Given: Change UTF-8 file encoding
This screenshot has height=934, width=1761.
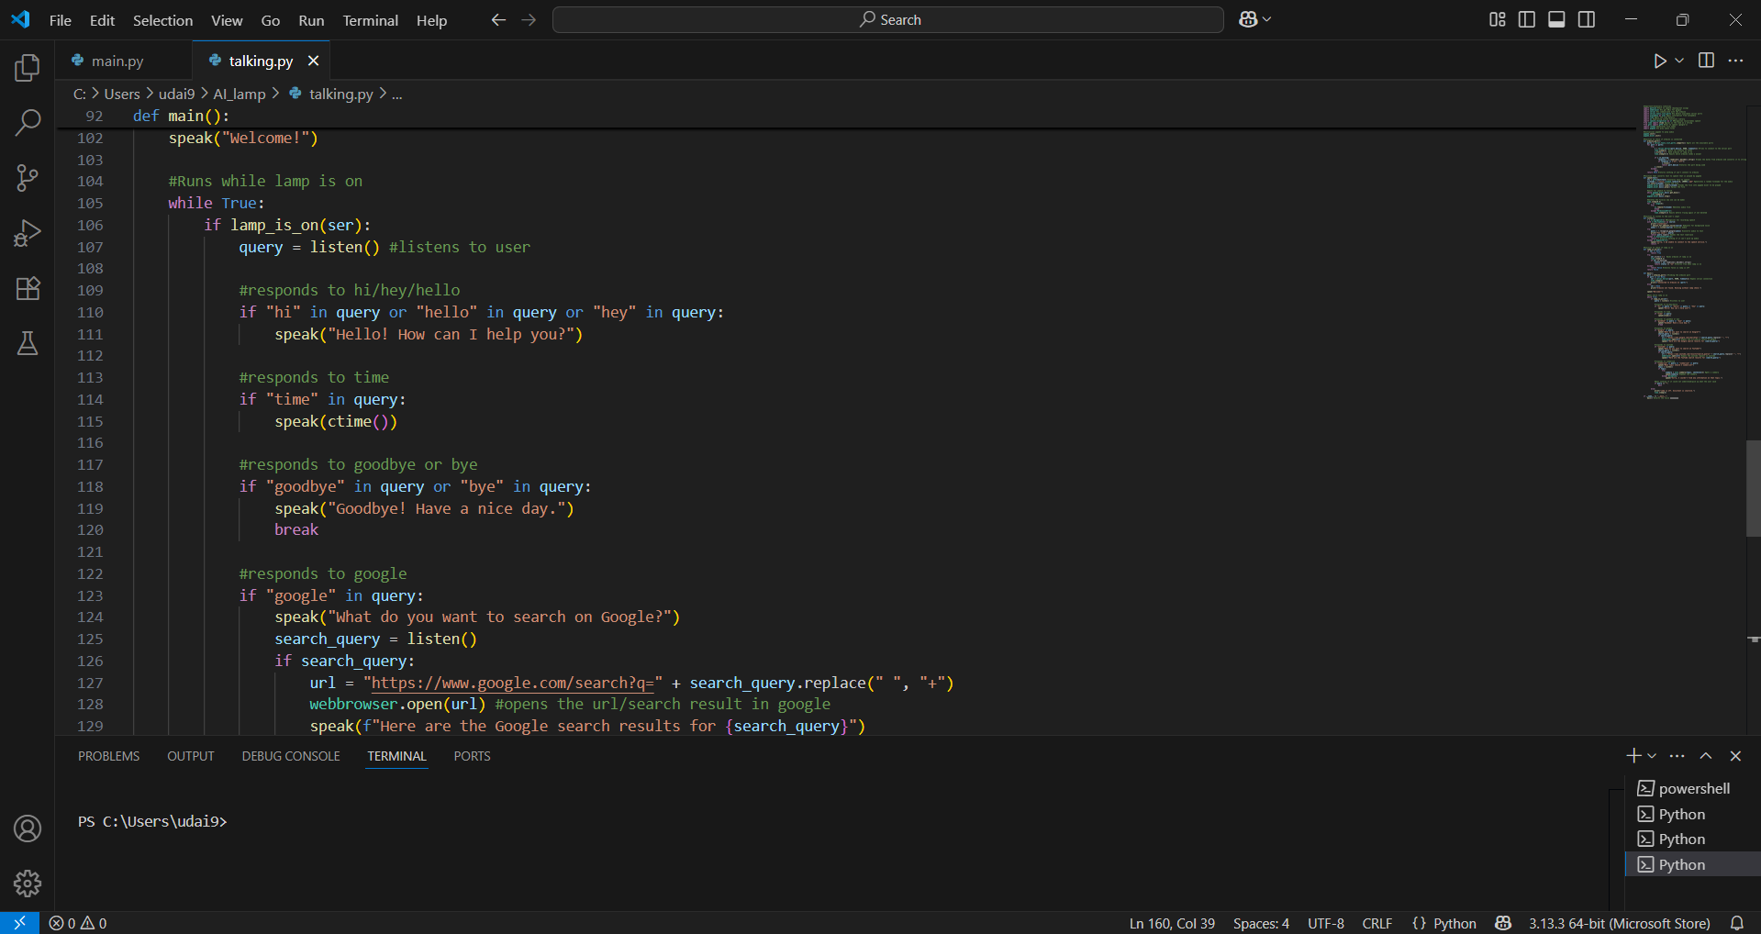Looking at the screenshot, I should (1326, 923).
